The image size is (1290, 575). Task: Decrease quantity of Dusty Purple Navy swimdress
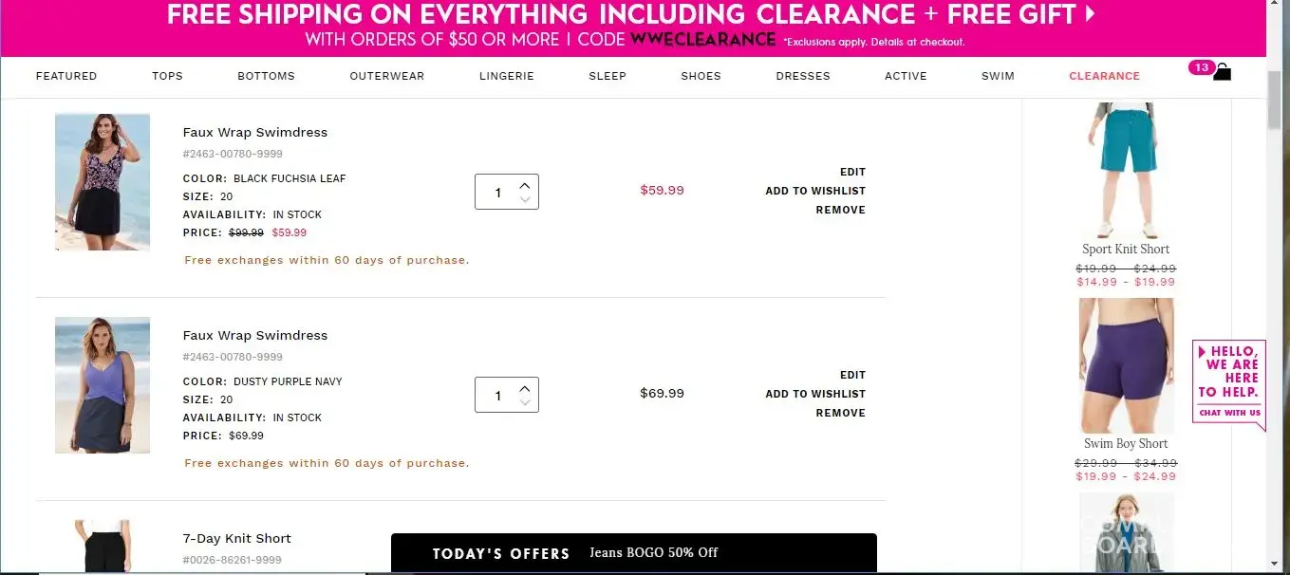[525, 402]
